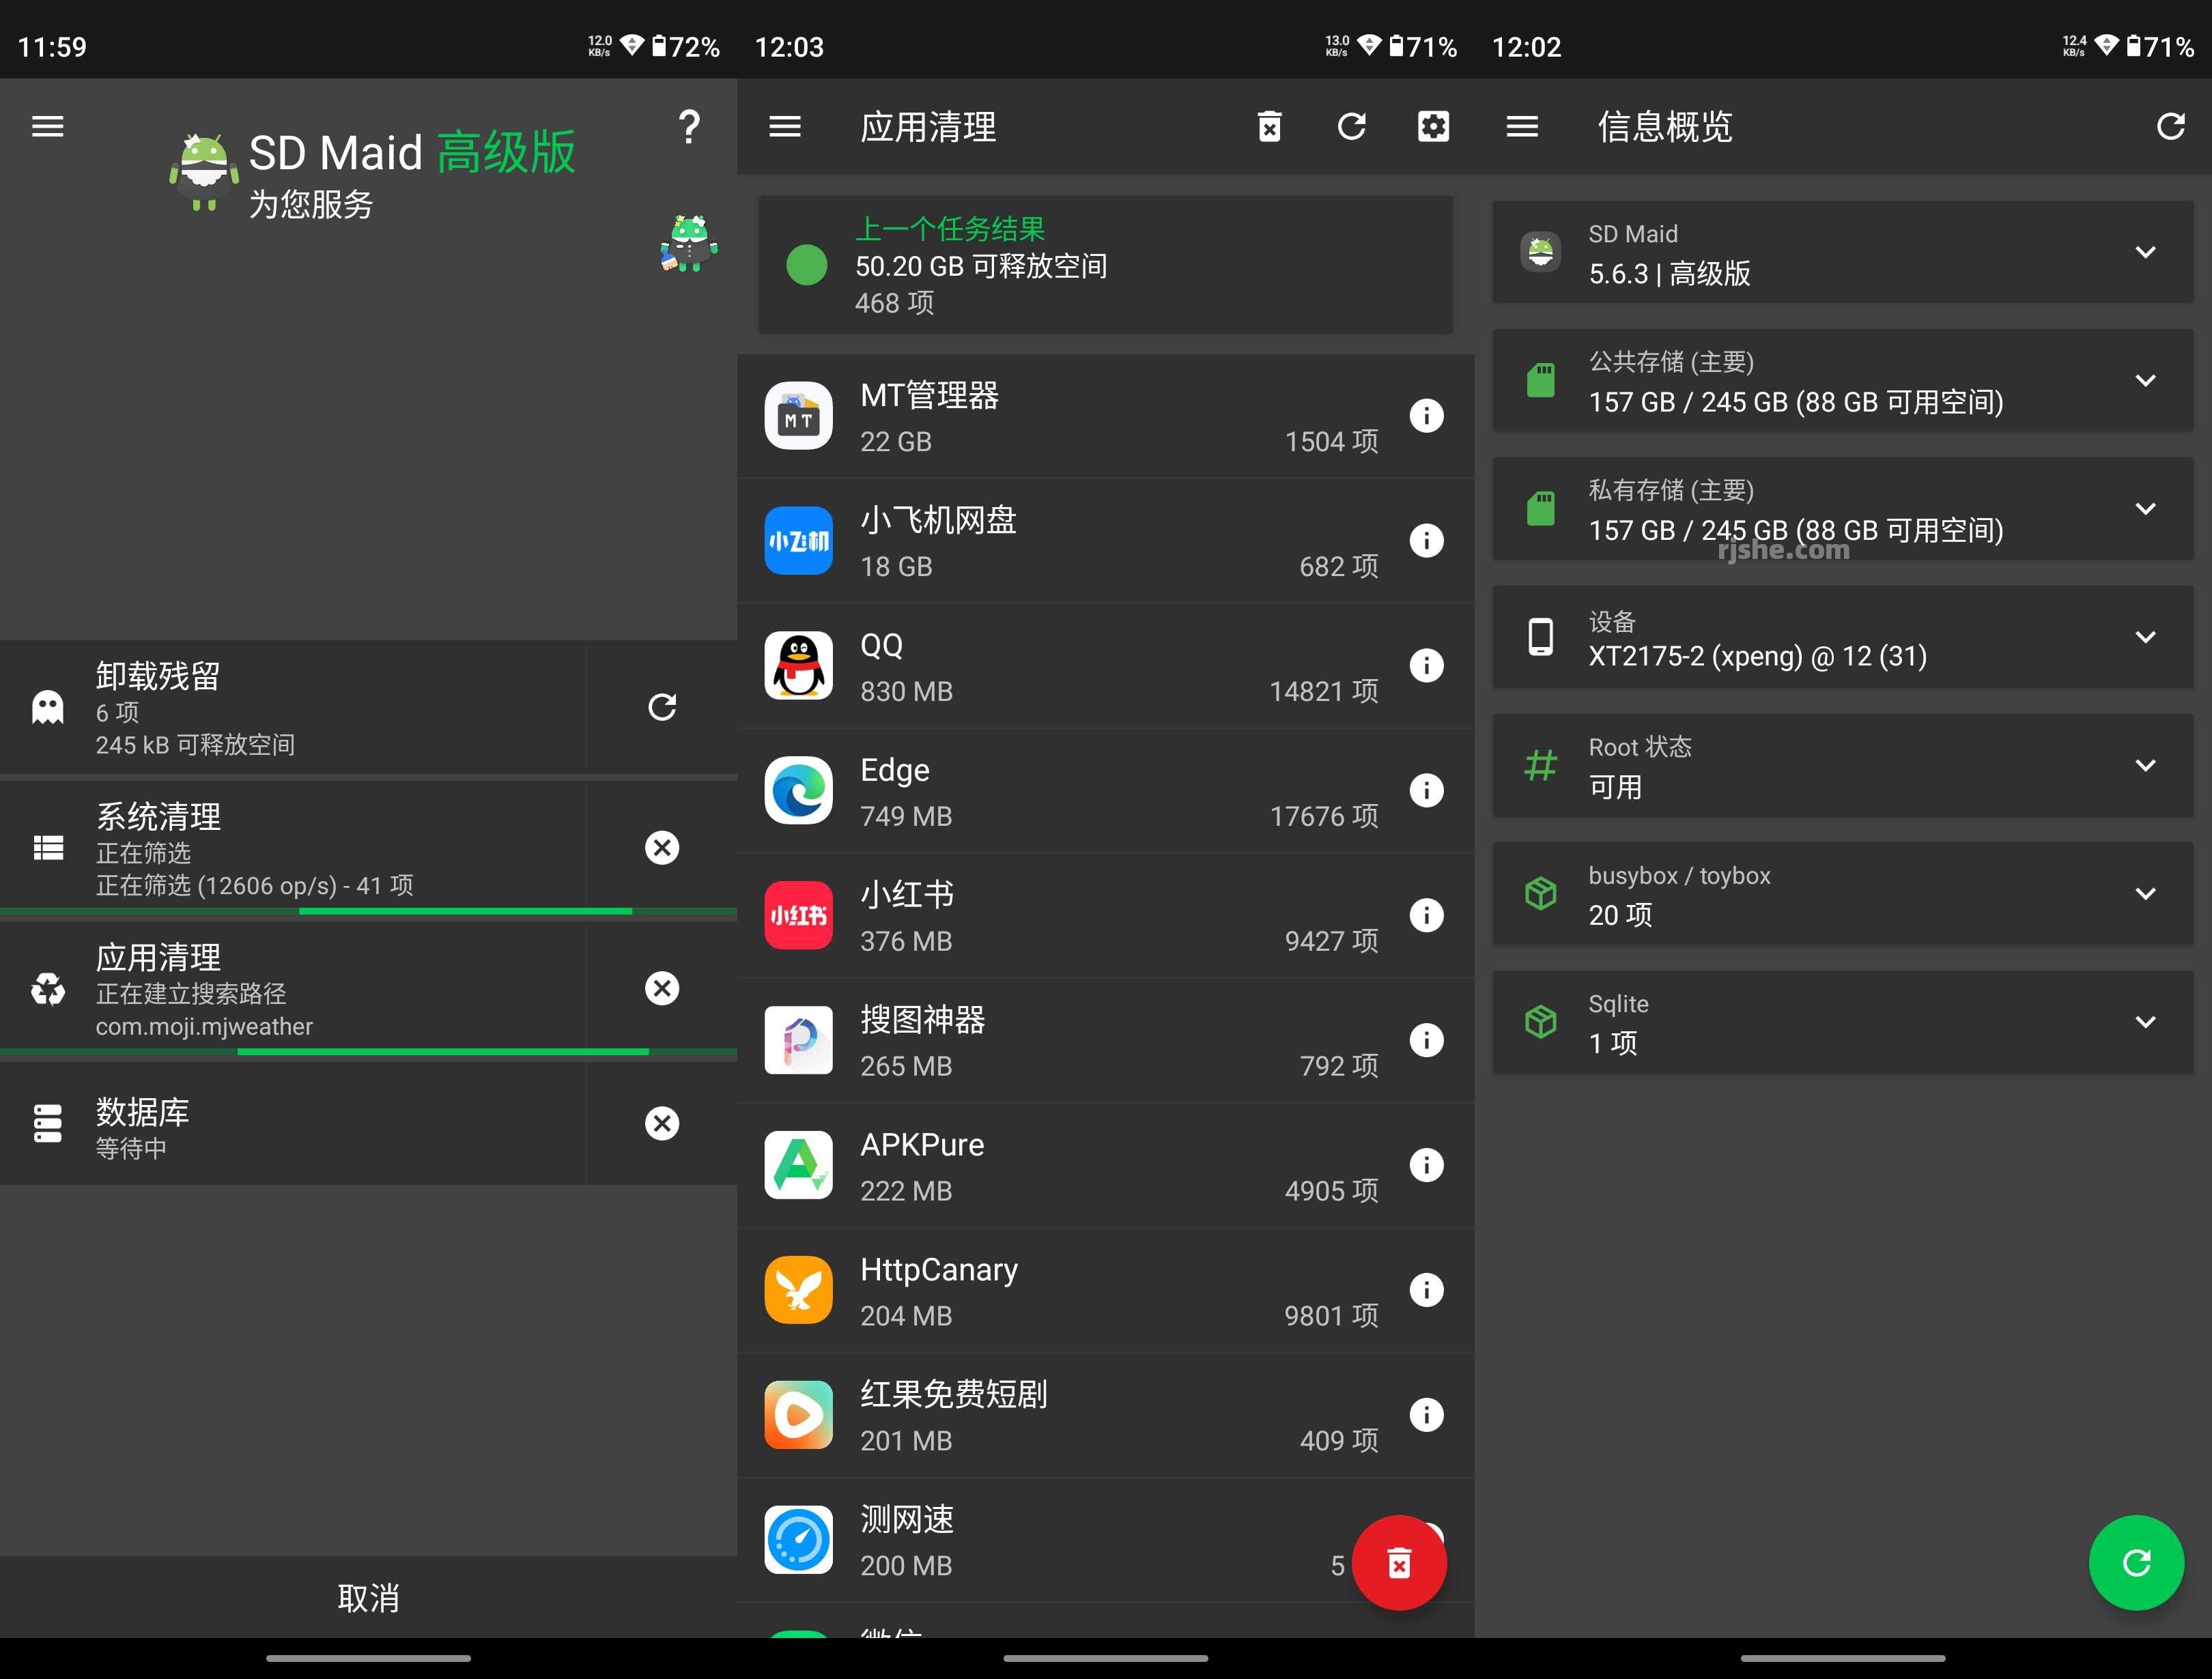Show info for HttpCanary
Screen dimensions: 2212x1679
click(1426, 1290)
